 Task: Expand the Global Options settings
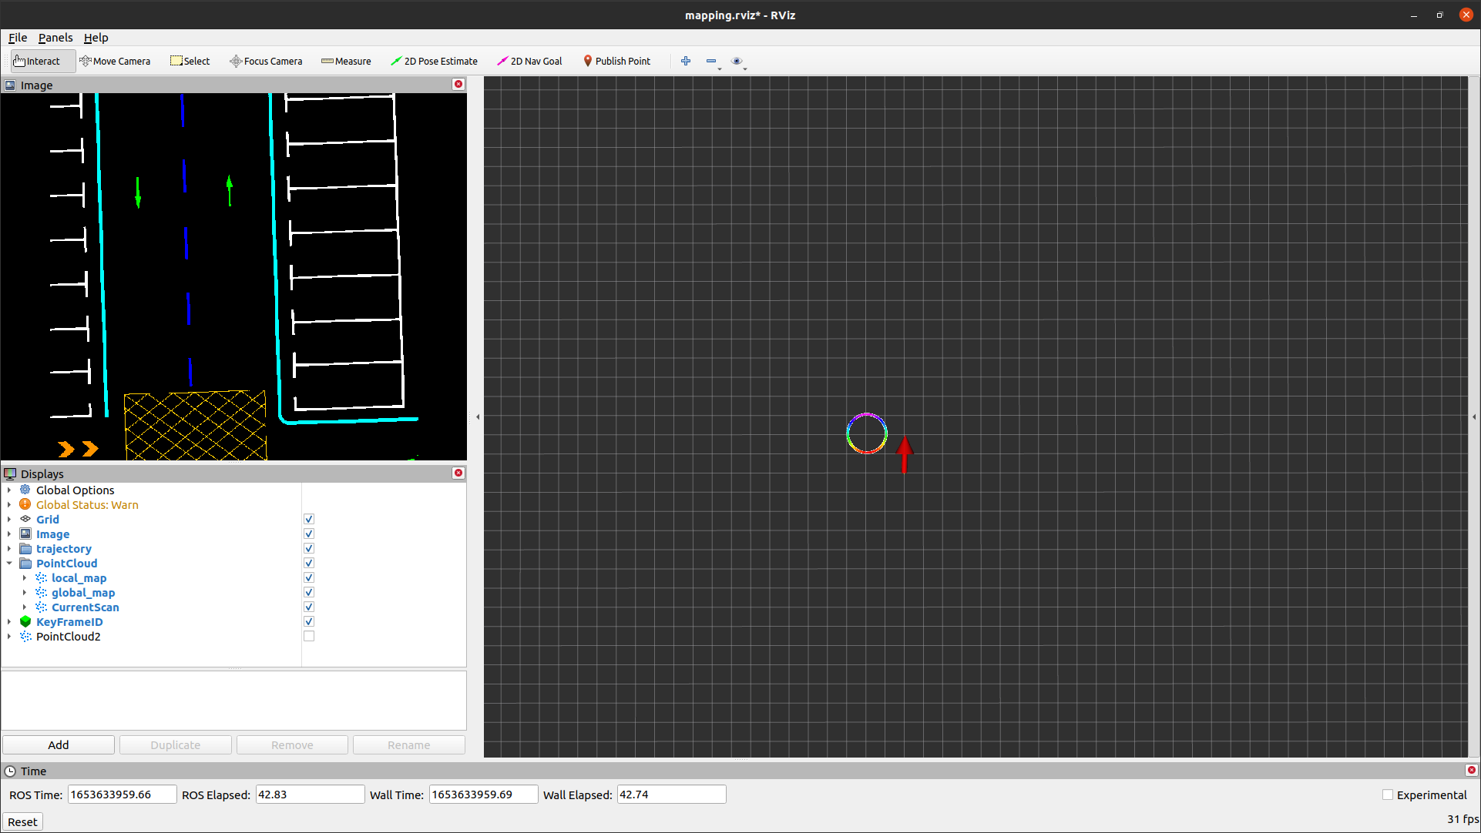coord(8,490)
